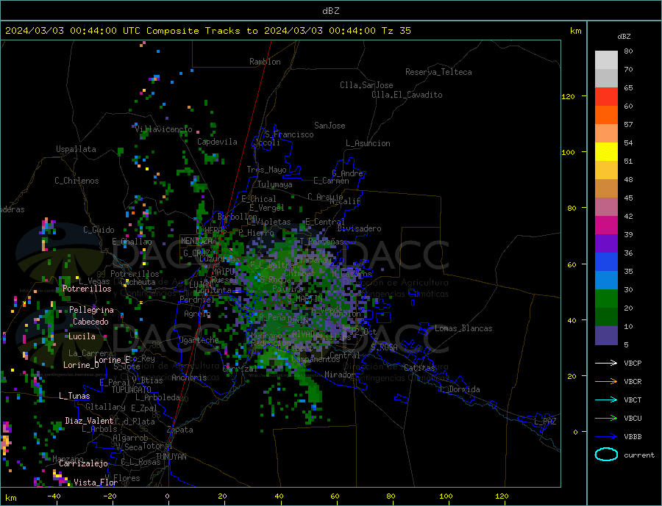Click the 'C_Chilenos' map label
Viewport: 662px width, 506px height.
(76, 181)
